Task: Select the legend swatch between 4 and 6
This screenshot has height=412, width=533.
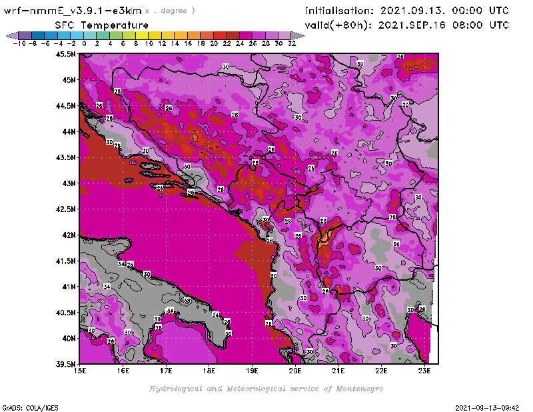Action: 115,35
